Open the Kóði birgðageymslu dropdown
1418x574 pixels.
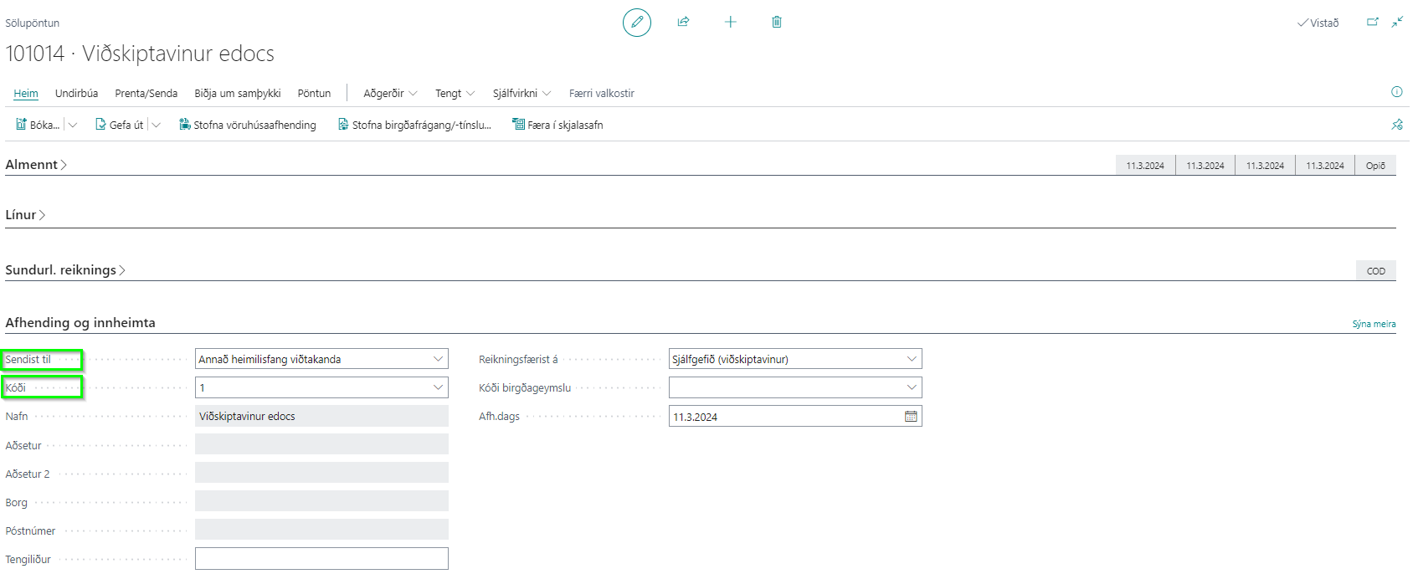click(912, 387)
